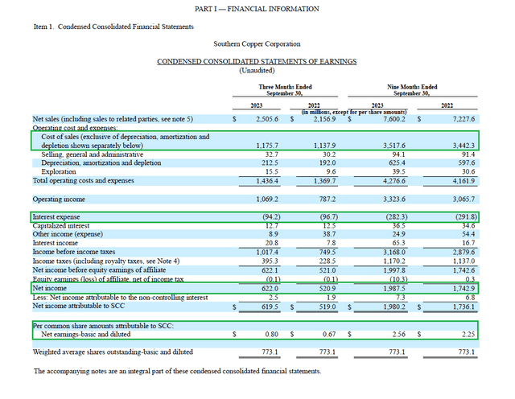Select the value 1,997.8 in the table
This screenshot has height=399, width=515.
[394, 270]
